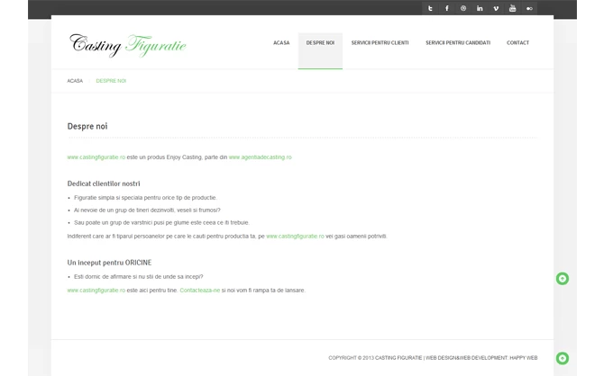Go to the ACASA menu item
Image resolution: width=604 pixels, height=376 pixels.
(281, 42)
